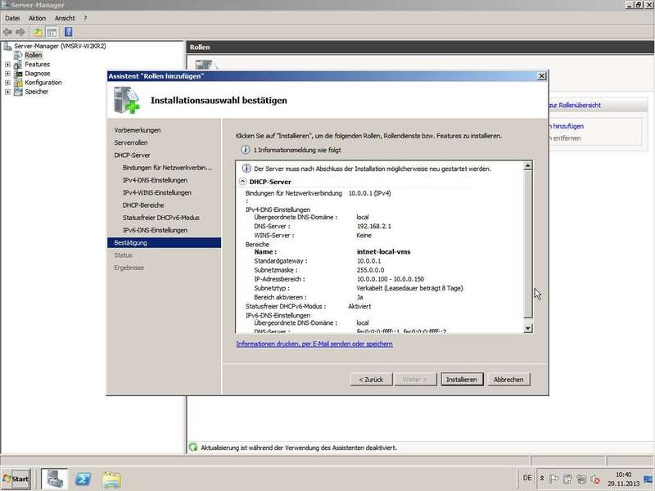Click the refresh icon in status bar
The height and width of the screenshot is (491, 655).
click(x=193, y=448)
